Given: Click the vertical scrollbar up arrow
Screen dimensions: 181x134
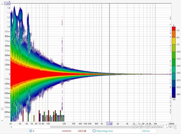Looking at the screenshot, I should click(x=2, y=4).
